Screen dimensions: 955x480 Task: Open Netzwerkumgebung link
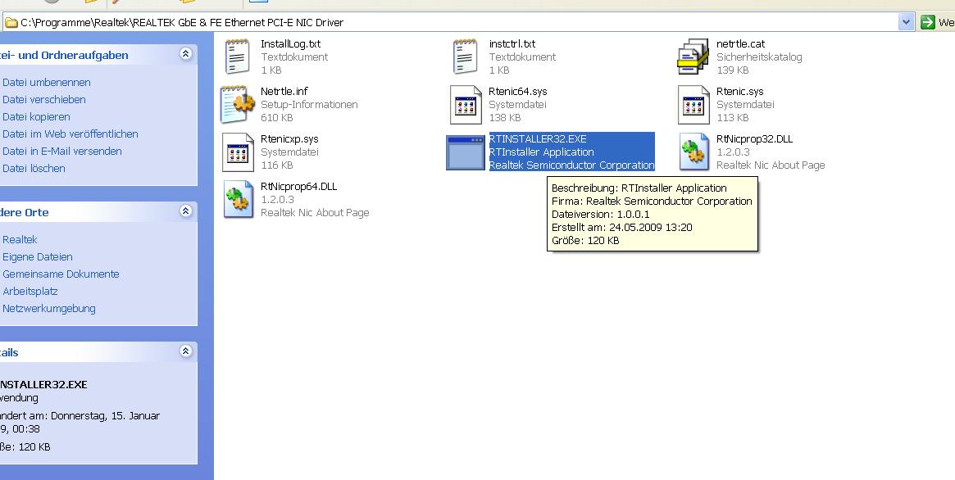pos(48,309)
